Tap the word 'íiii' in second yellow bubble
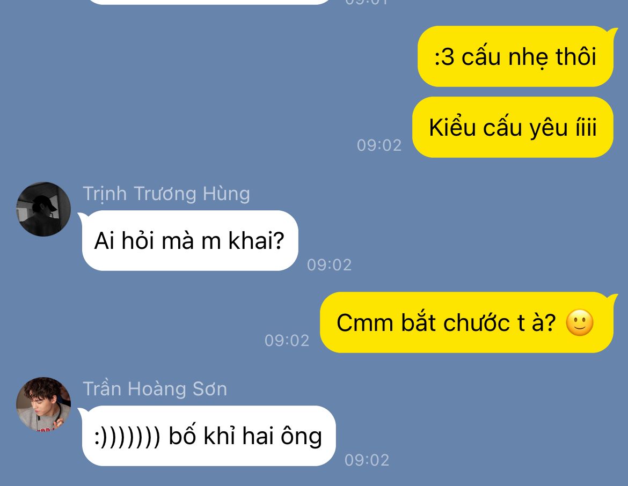The height and width of the screenshot is (486, 628). (x=586, y=127)
